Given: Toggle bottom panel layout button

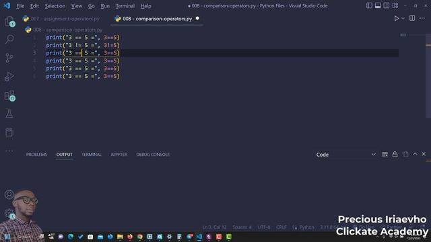Looking at the screenshot, I should (x=378, y=5).
